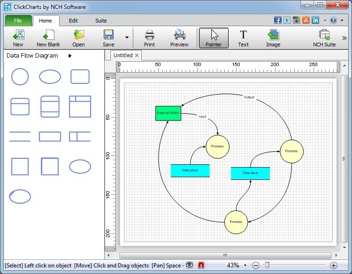Pick the square with thick top-left border
This screenshot has width=352, height=274.
tap(50, 166)
